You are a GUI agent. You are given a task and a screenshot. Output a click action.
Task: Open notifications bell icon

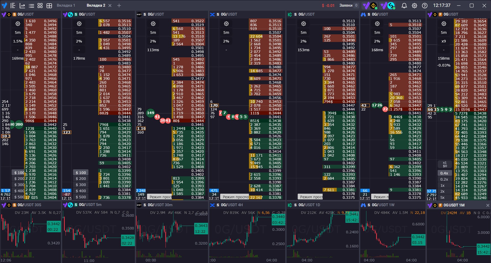(x=404, y=5)
